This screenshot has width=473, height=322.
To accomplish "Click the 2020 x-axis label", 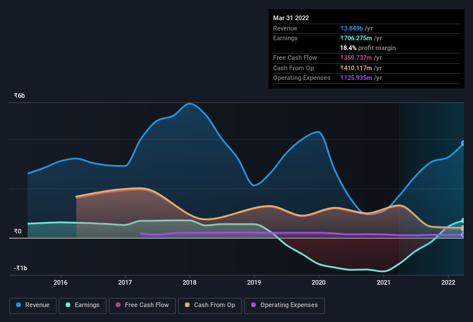I will 319,282.
